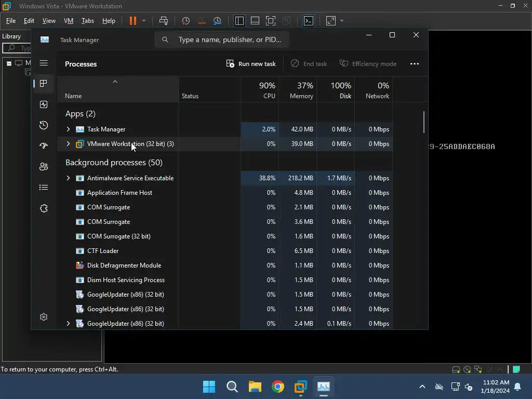Viewport: 532px width, 399px height.
Task: Enter VMware full screen mode icon
Action: (270, 21)
